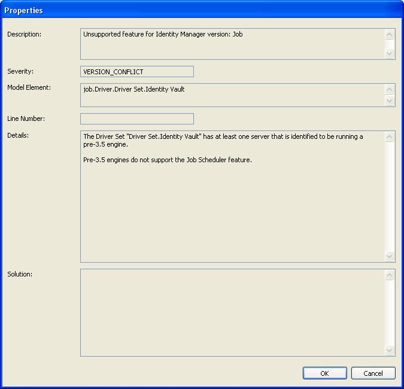Click Description scrollbar up arrow

(x=389, y=34)
